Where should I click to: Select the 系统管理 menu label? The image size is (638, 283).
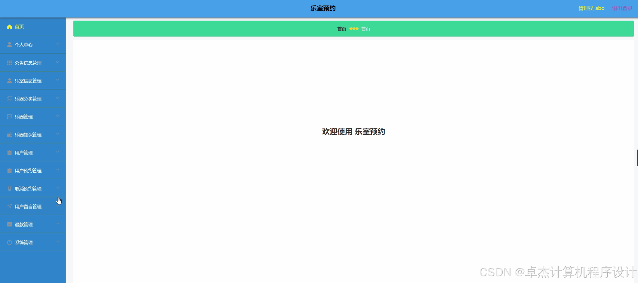coord(24,243)
